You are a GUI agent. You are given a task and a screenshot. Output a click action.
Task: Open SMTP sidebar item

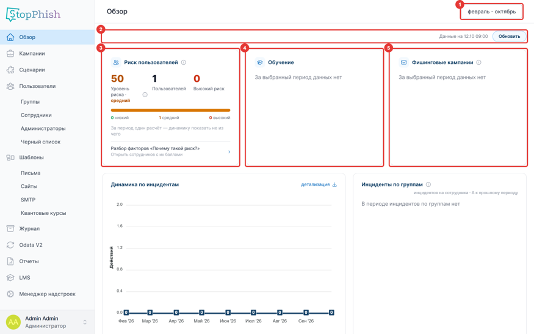click(28, 200)
